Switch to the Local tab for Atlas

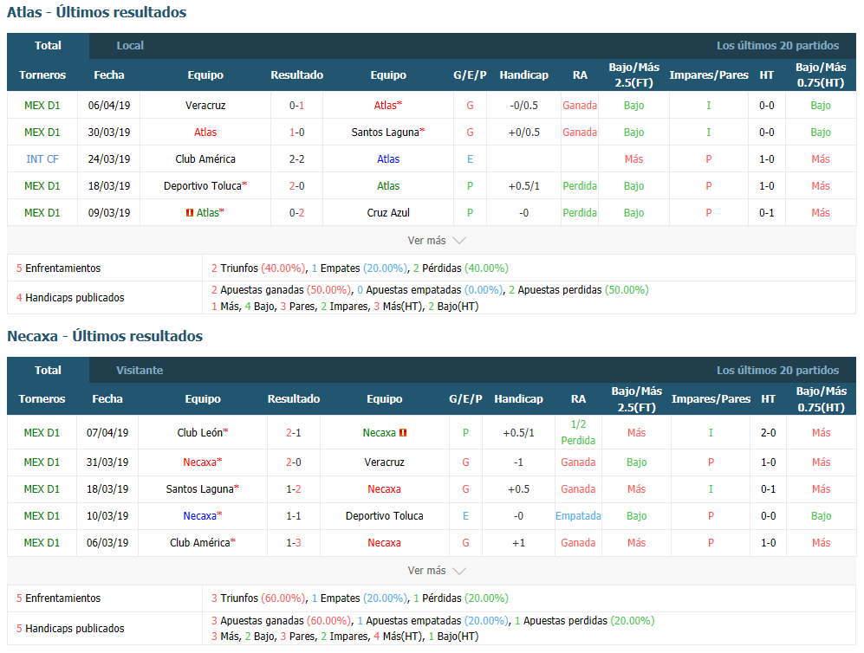(x=130, y=46)
